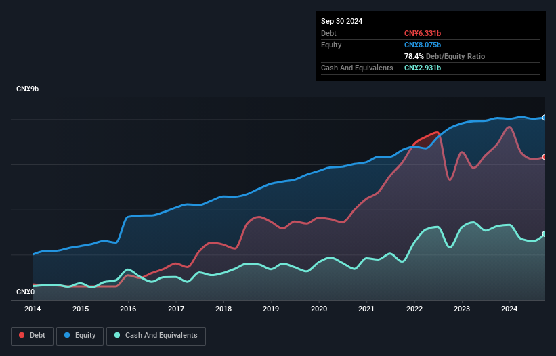Toggle the Equity legend button
The width and height of the screenshot is (556, 356).
(80, 336)
